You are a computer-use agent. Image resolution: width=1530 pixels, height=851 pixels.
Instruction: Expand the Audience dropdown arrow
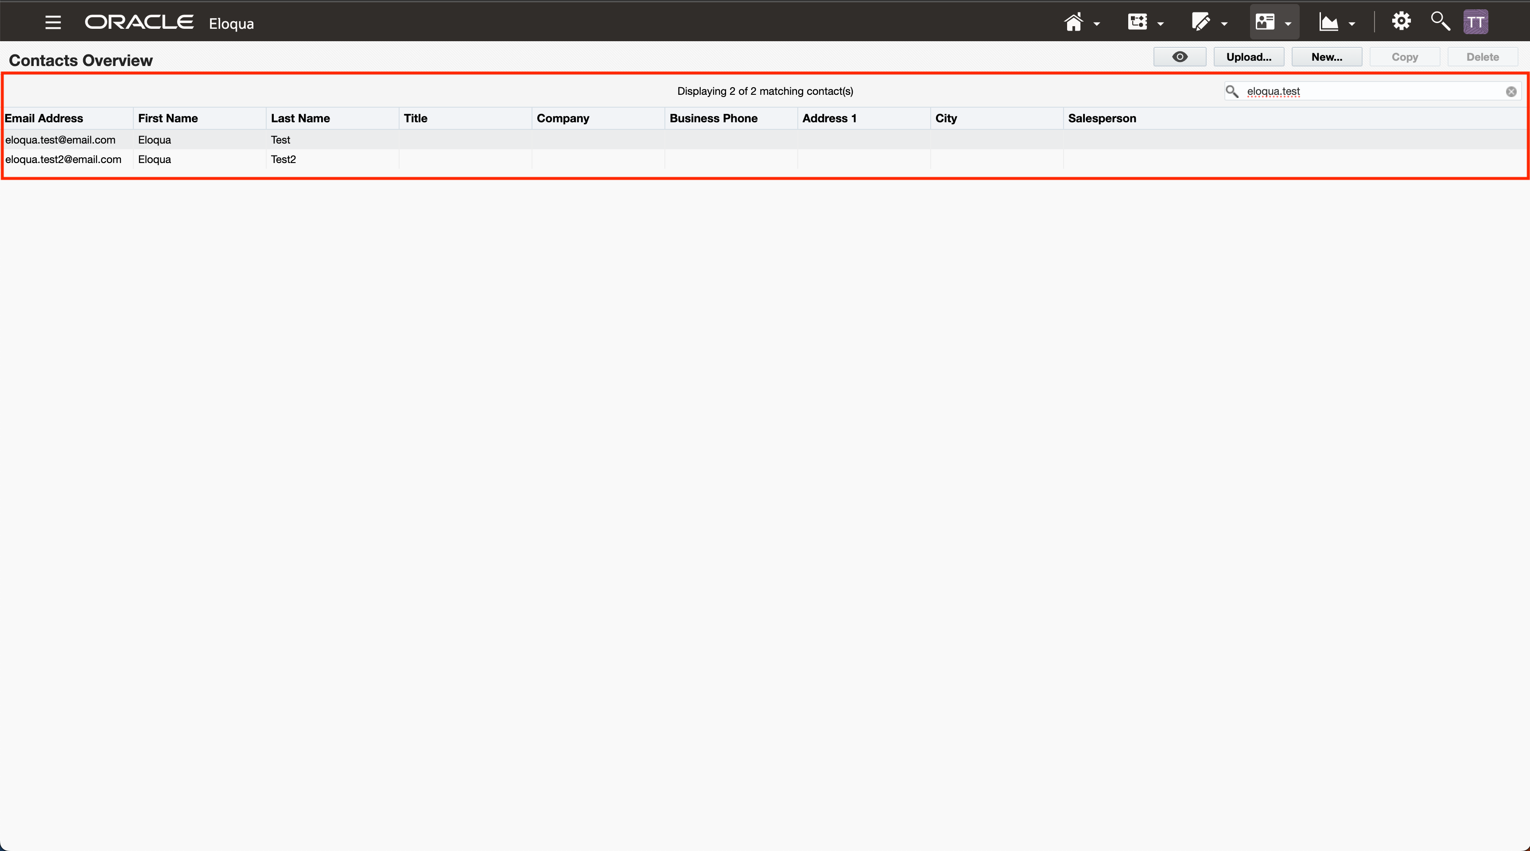point(1288,24)
